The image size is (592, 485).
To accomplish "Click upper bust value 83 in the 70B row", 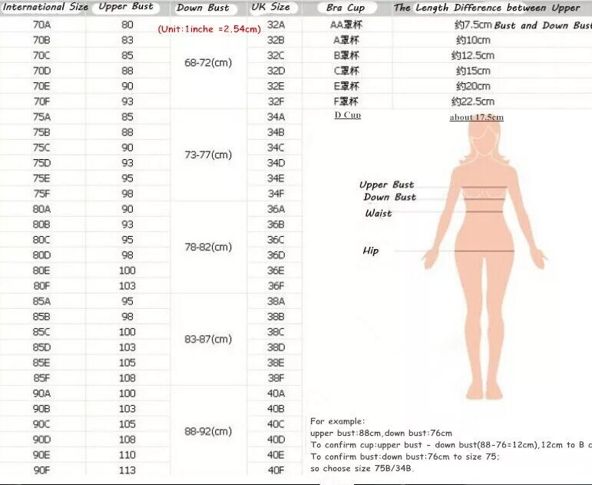I will 127,40.
